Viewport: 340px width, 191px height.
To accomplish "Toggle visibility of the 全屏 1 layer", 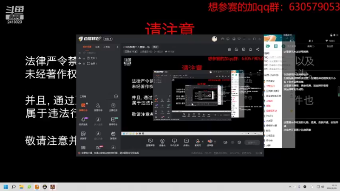I will point(79,63).
